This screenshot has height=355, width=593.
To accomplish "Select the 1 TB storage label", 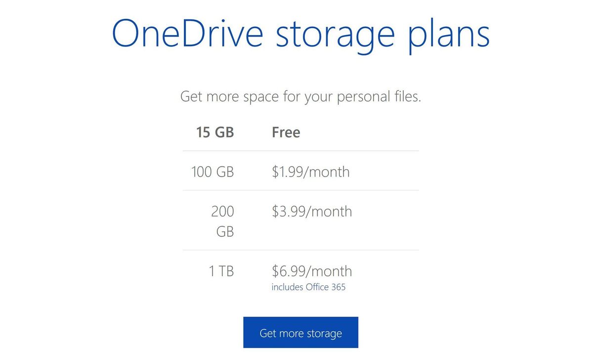I will tap(222, 271).
